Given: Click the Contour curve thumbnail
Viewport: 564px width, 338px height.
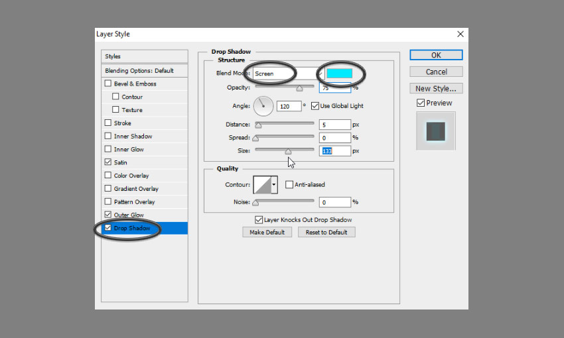Looking at the screenshot, I should click(262, 185).
